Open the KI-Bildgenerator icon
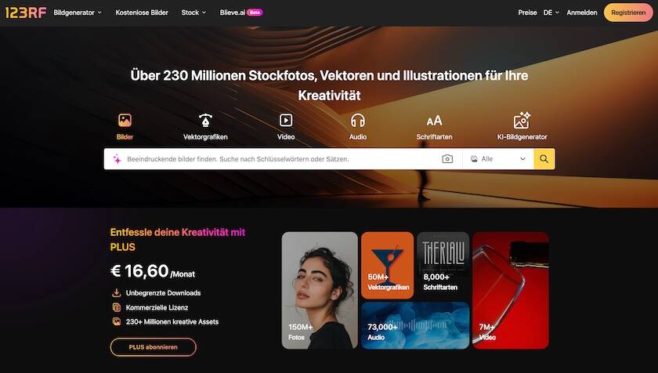 tap(522, 121)
